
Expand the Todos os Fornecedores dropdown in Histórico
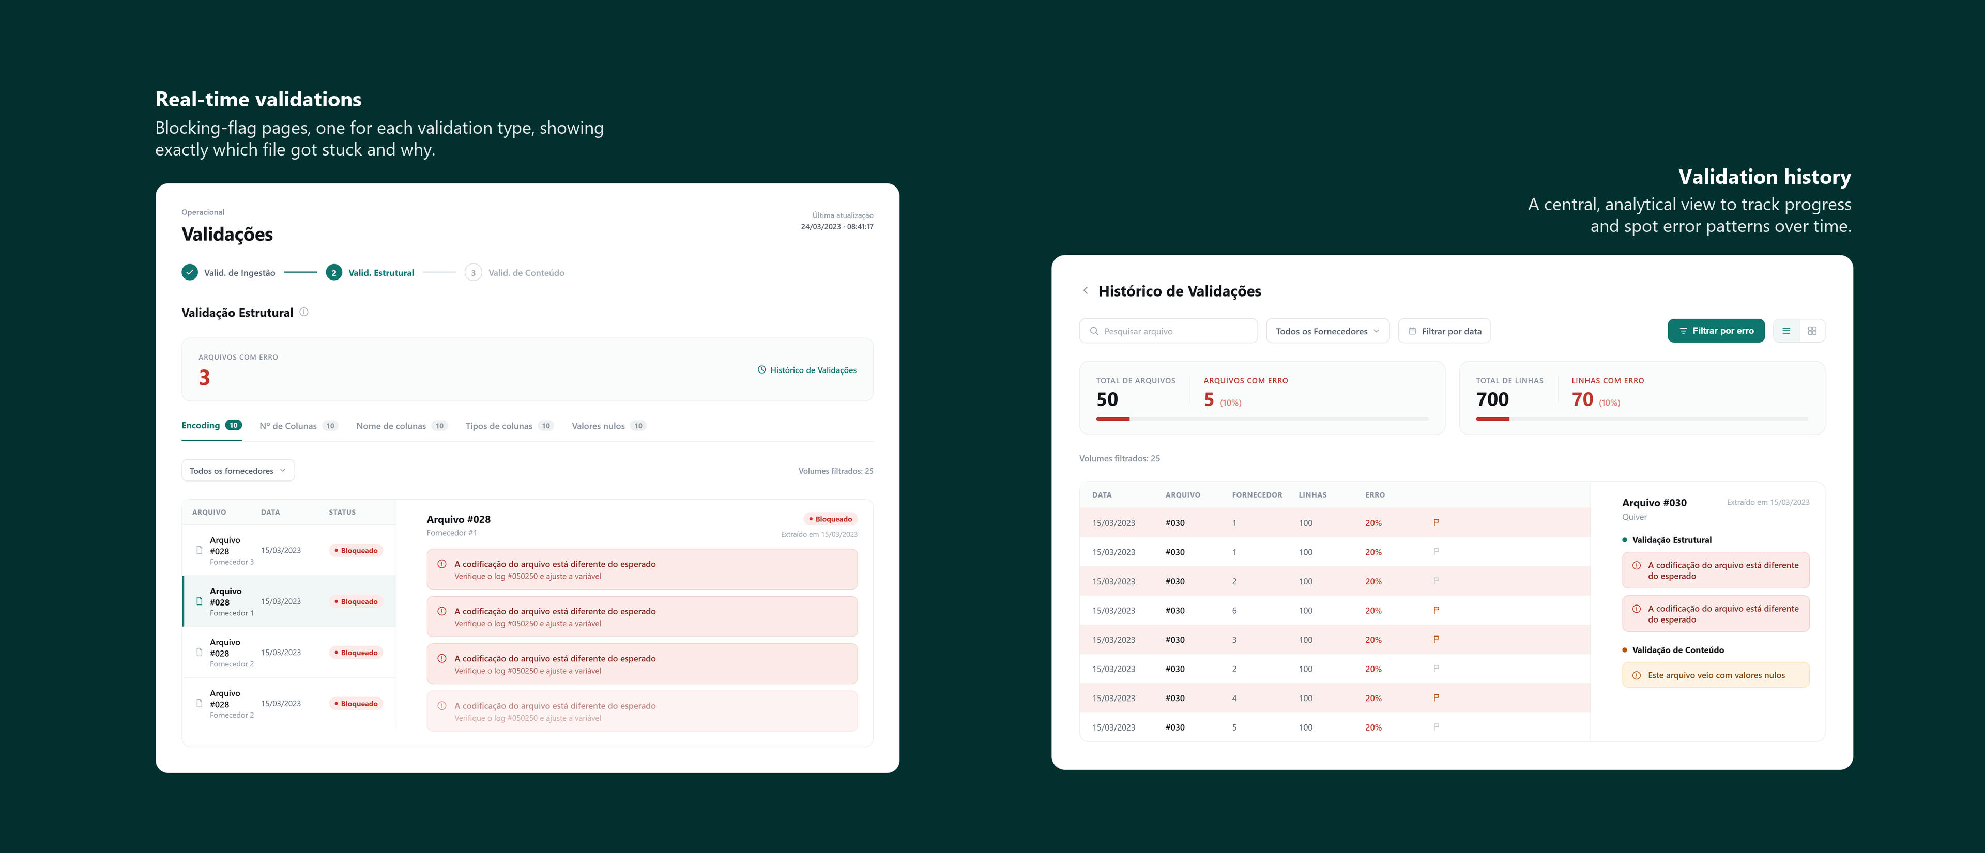click(1327, 331)
